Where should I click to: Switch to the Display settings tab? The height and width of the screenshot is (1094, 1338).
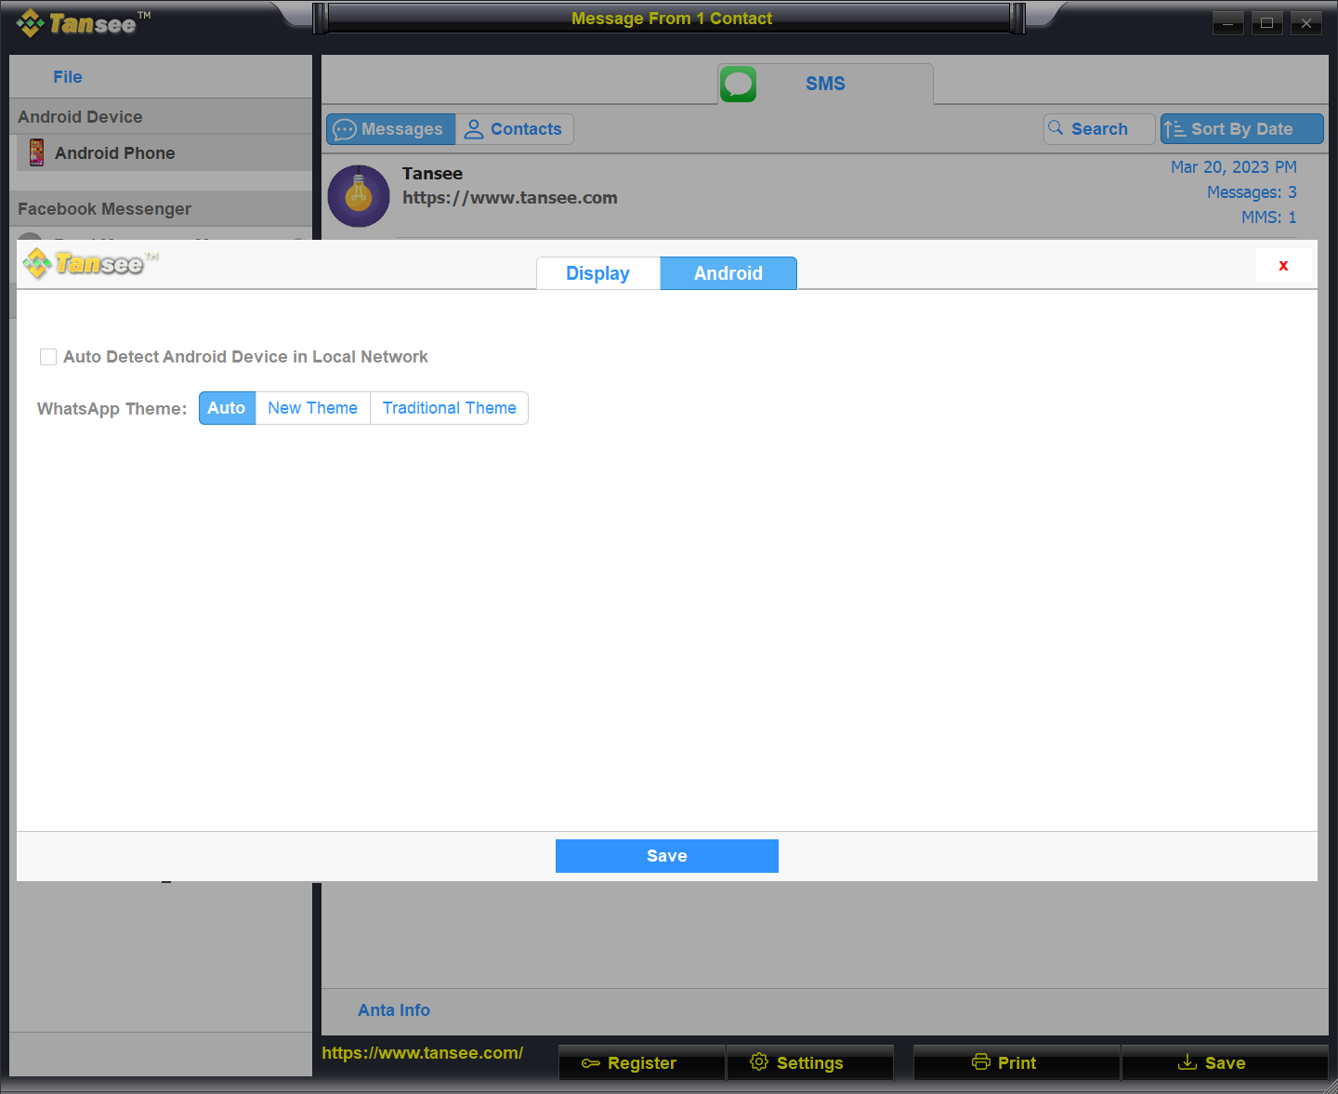598,273
